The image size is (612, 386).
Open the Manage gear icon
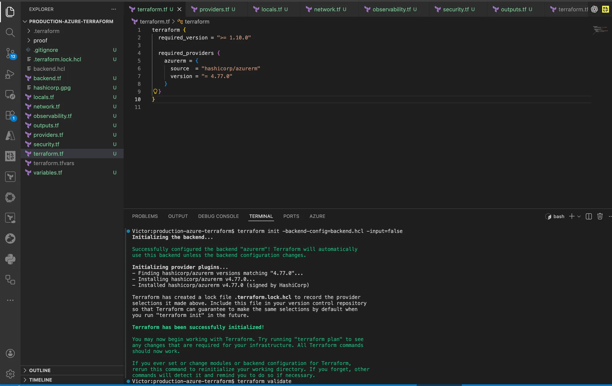click(10, 374)
